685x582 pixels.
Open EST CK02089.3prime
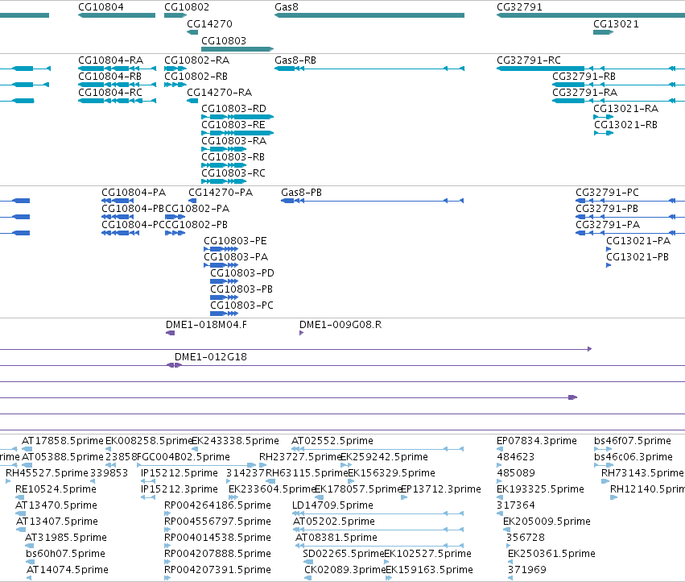coord(308,578)
